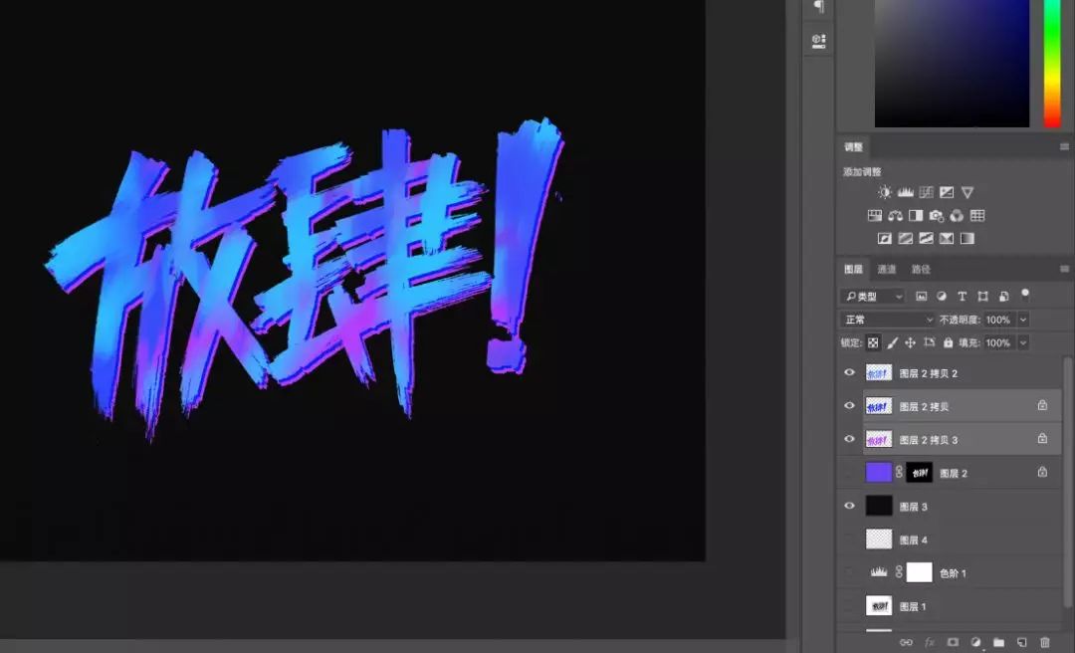
Task: Hide 图层 2 拷贝 2 layer visibility
Action: point(849,372)
